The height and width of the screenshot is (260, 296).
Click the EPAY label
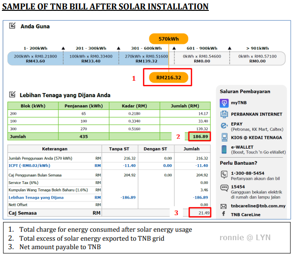[x=237, y=124]
